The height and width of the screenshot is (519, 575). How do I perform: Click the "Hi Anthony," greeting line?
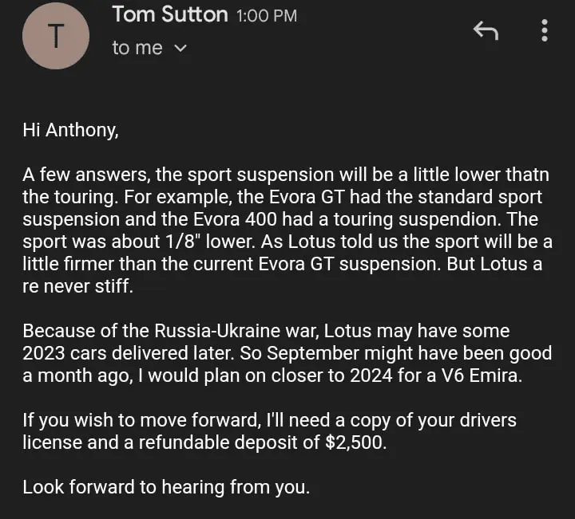point(70,131)
